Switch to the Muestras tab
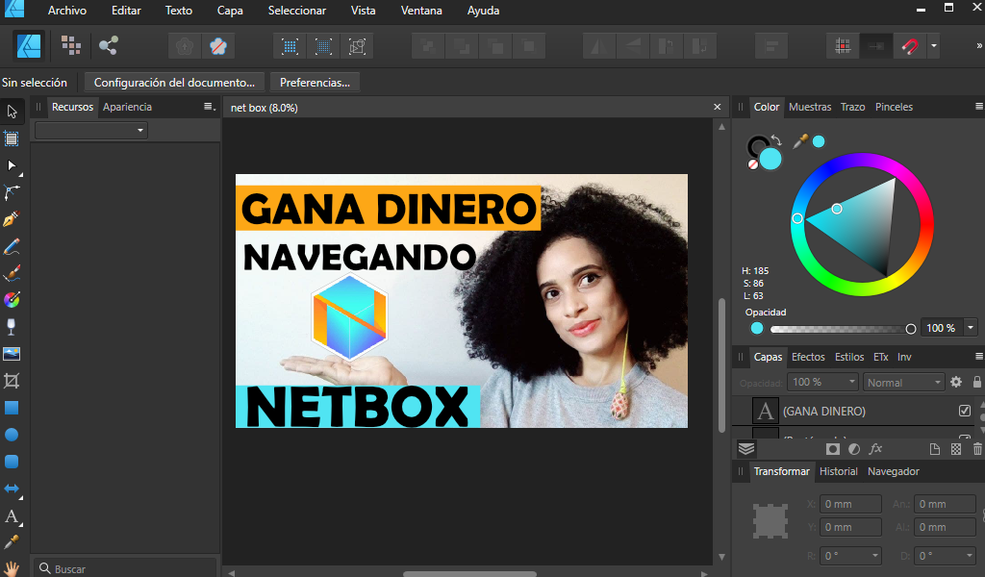 tap(810, 107)
